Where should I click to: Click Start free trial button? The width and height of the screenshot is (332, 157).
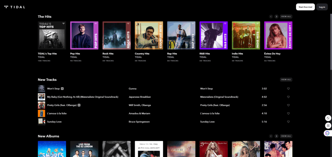(305, 7)
